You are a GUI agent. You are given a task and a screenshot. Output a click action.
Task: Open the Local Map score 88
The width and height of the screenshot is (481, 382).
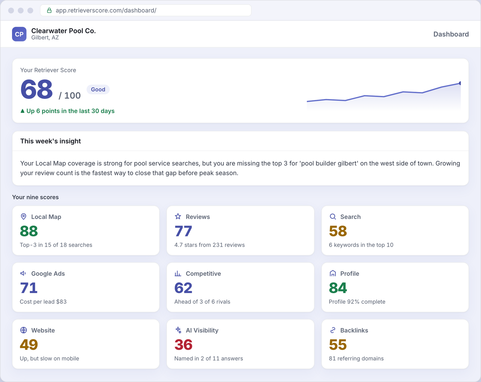(29, 231)
